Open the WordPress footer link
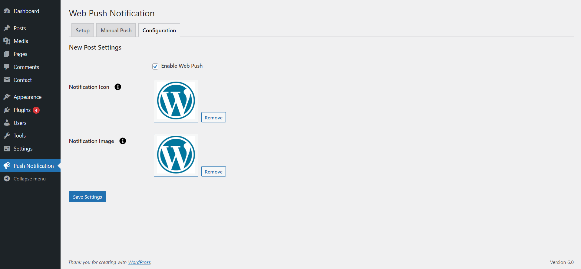Screen dimensions: 581x269 tap(139, 262)
